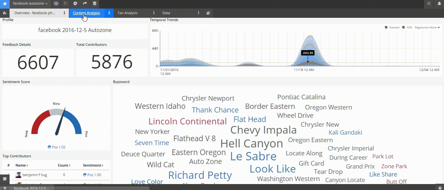Click the buzzword Hell Canyon
The image size is (444, 190).
(252, 143)
